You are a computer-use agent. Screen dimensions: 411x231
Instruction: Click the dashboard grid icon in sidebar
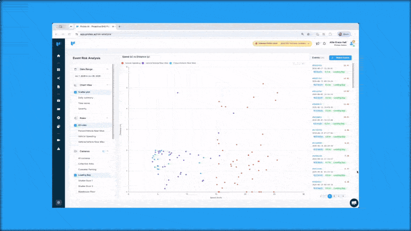coord(59,70)
